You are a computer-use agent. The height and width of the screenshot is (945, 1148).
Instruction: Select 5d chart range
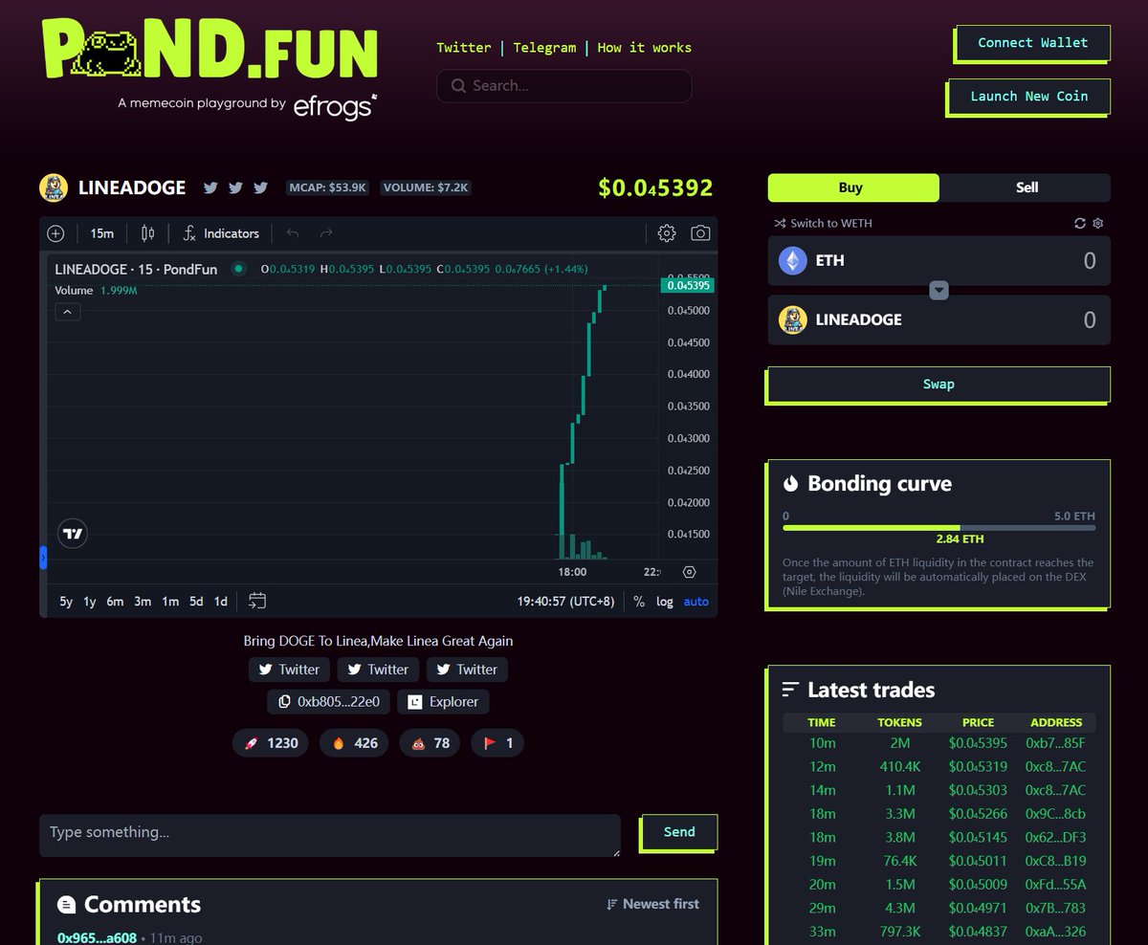[196, 602]
